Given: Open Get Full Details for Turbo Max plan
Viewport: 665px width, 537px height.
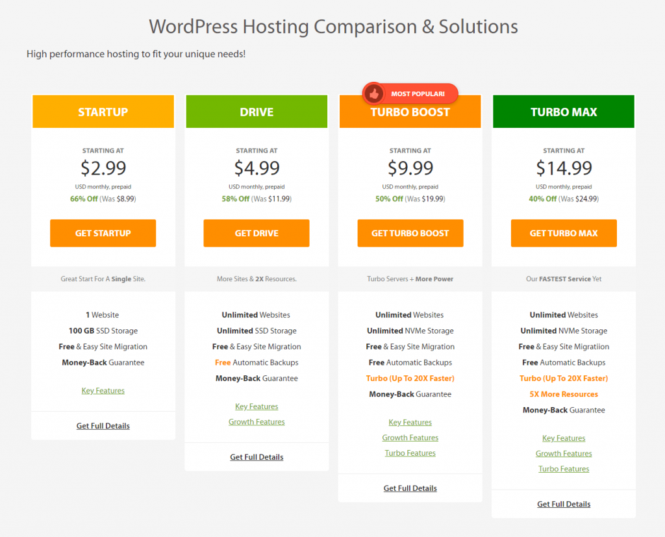Looking at the screenshot, I should [x=564, y=504].
